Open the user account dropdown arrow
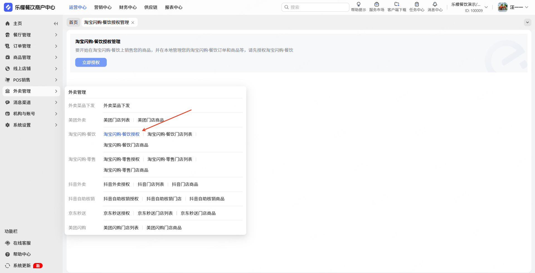The height and width of the screenshot is (273, 535). click(x=526, y=7)
